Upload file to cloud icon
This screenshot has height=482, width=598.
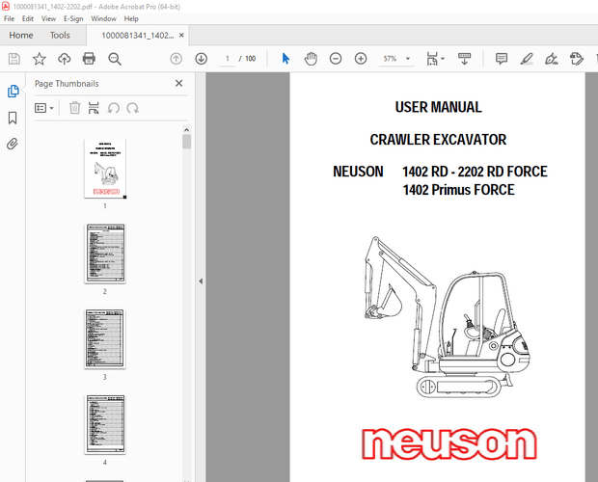64,59
